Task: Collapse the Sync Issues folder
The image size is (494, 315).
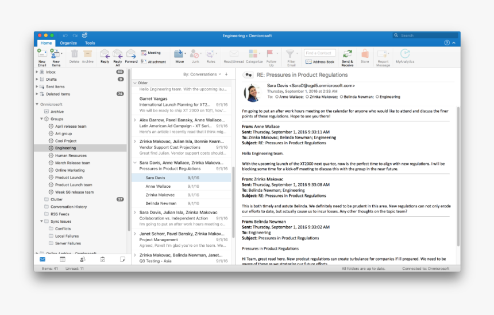Action: point(42,221)
